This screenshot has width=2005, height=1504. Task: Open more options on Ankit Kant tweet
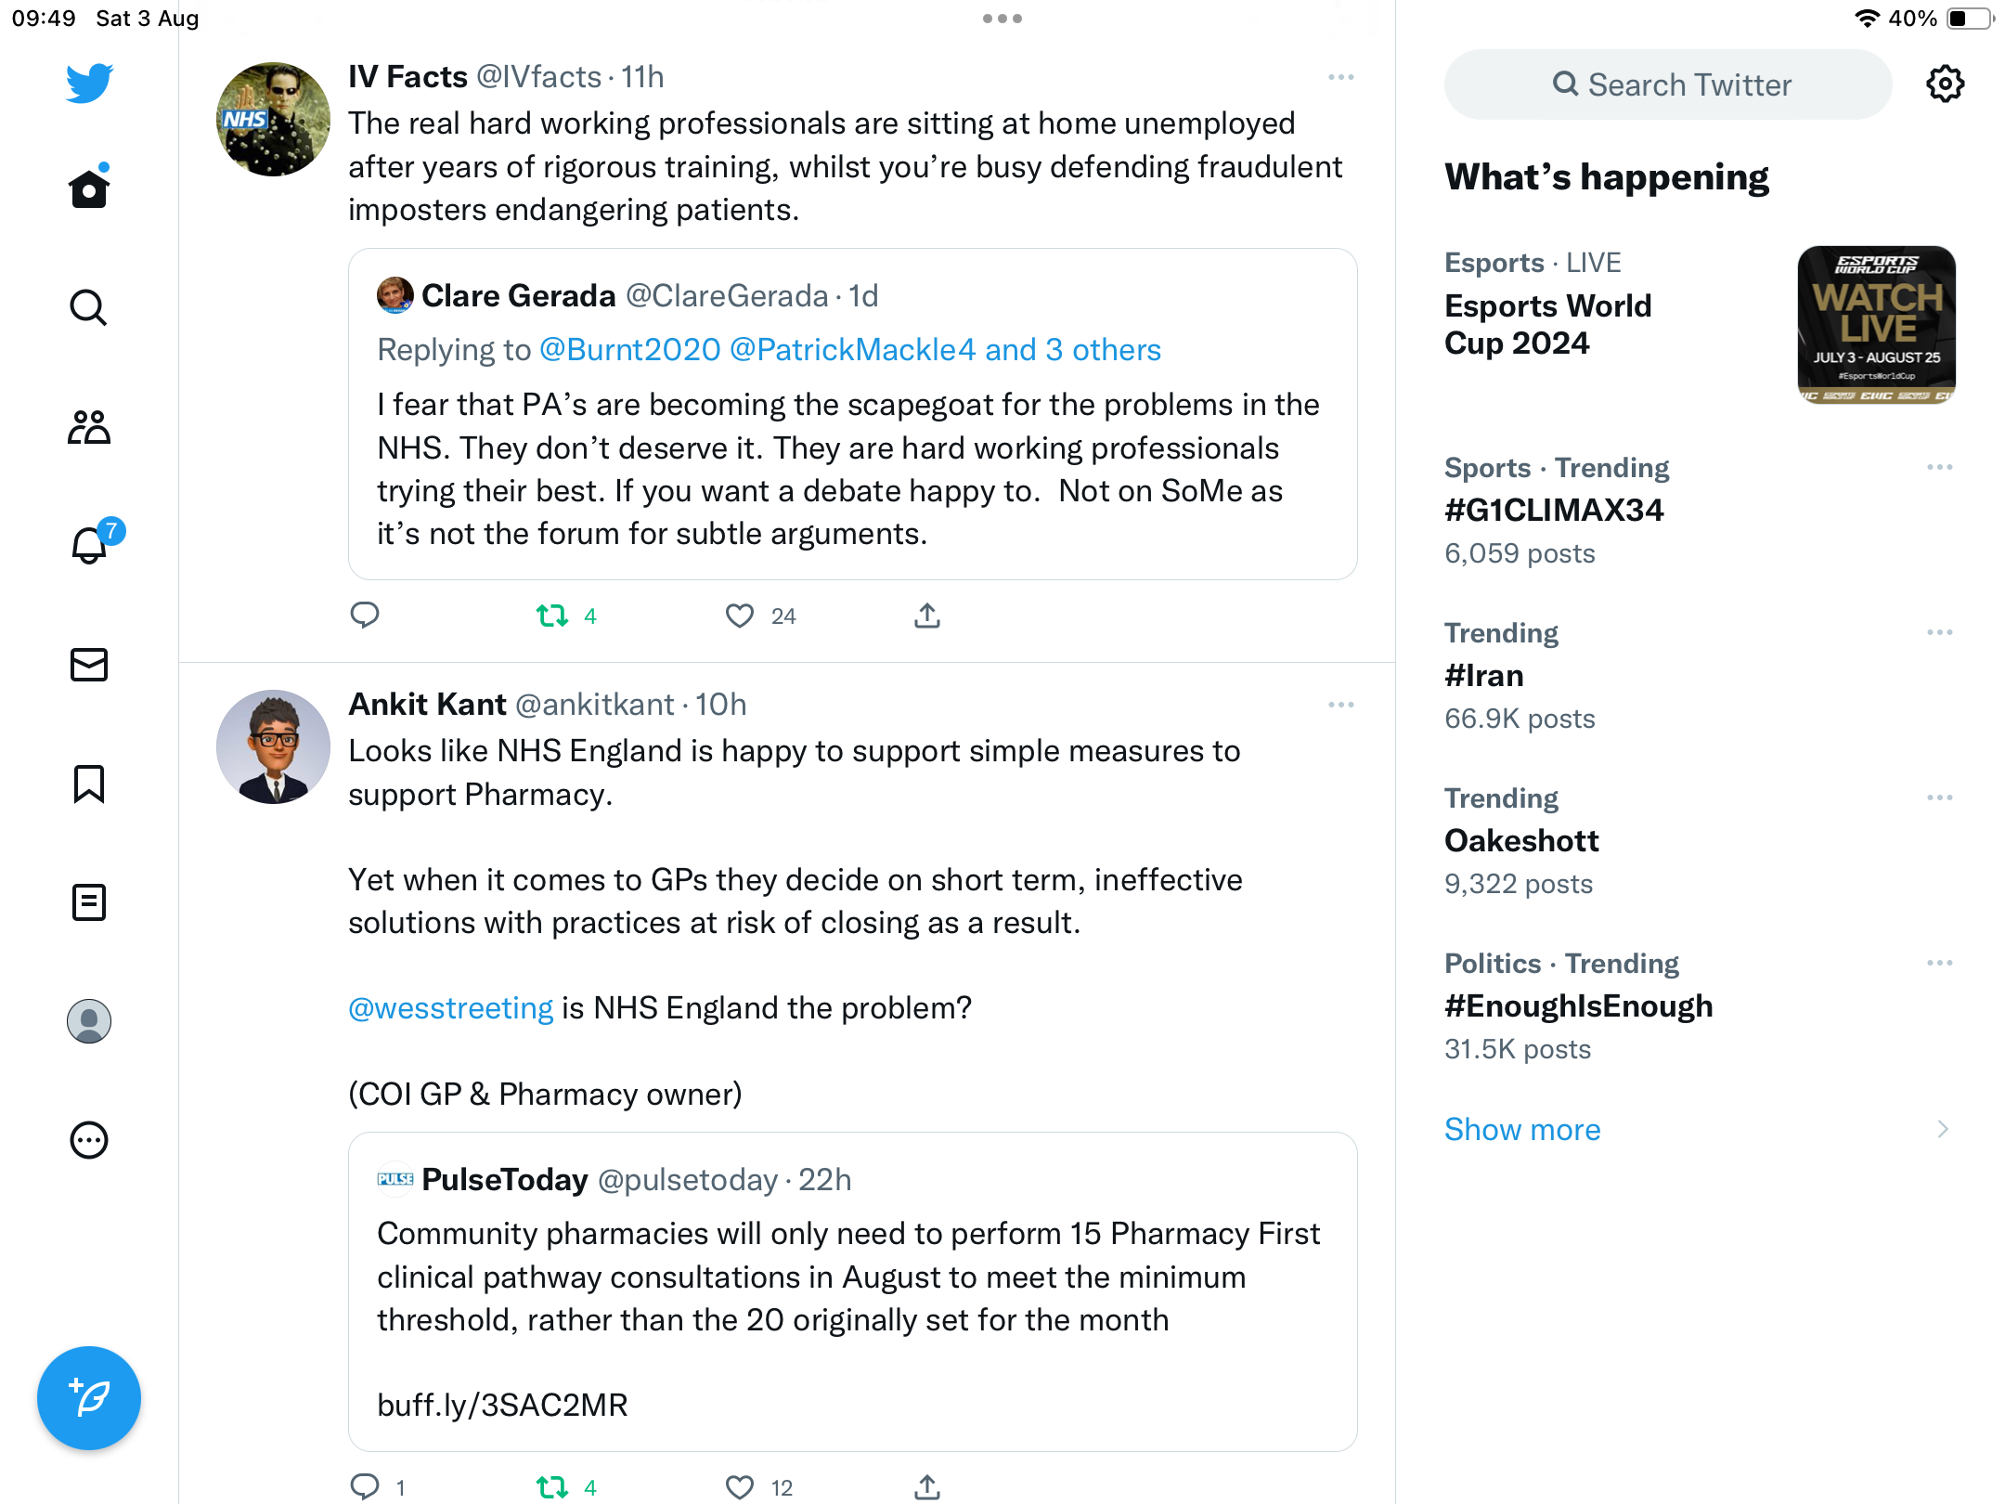tap(1340, 705)
